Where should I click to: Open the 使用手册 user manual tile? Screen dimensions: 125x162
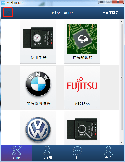(38, 42)
